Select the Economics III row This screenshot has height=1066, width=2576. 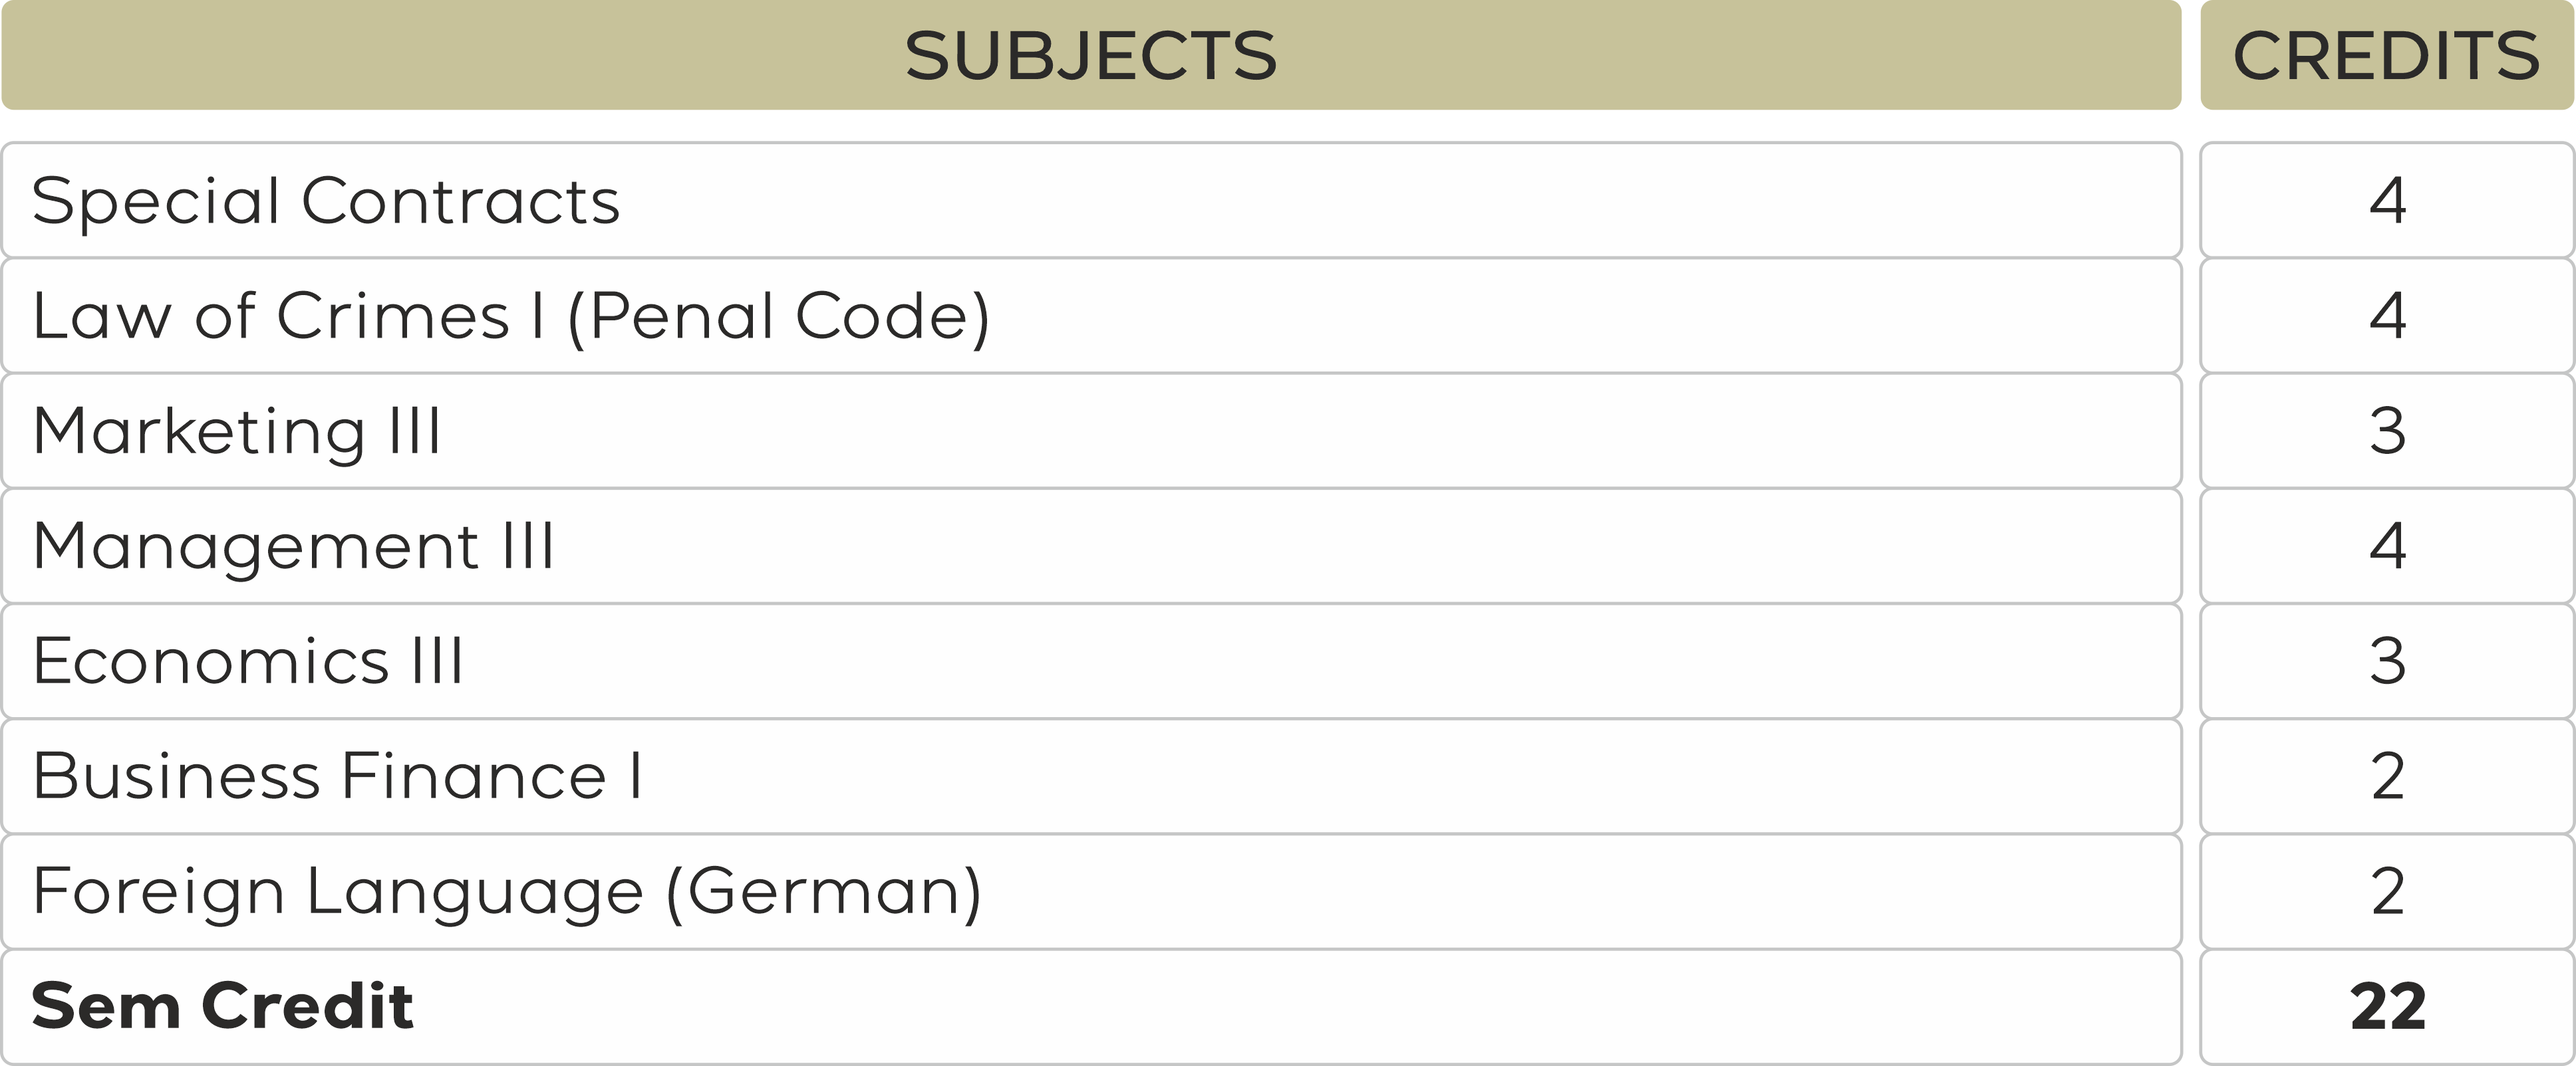click(x=248, y=661)
